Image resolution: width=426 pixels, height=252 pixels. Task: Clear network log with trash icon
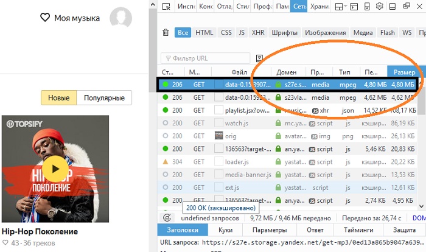pos(166,33)
